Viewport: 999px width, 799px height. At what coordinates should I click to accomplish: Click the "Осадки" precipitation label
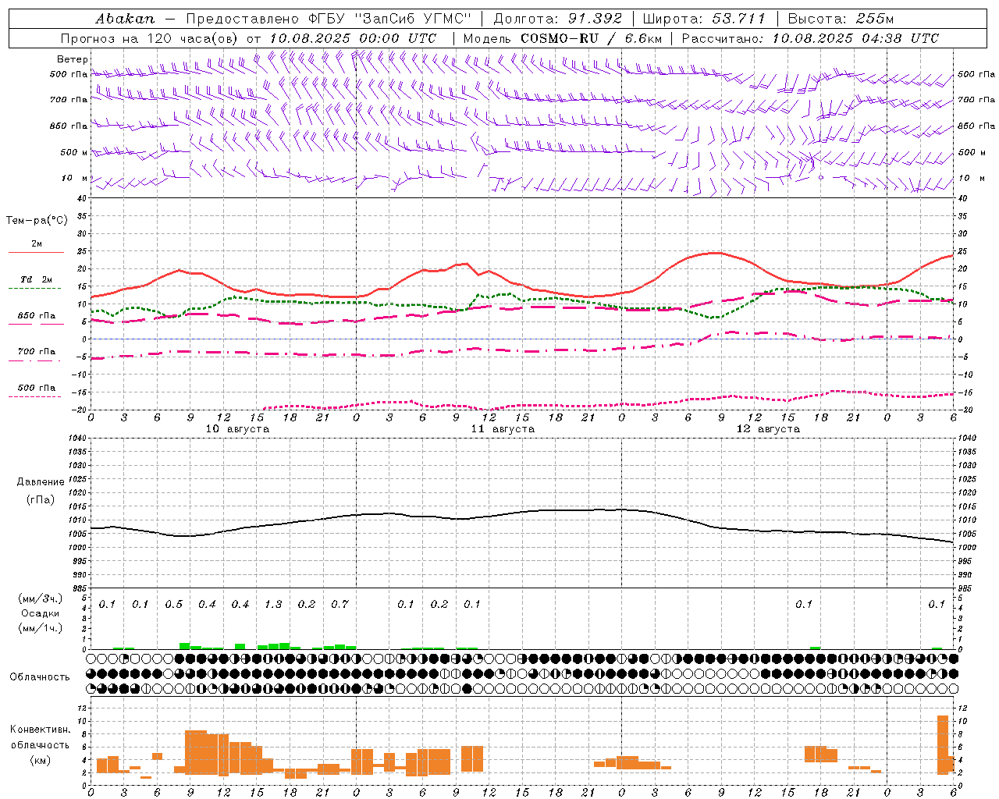coord(41,613)
